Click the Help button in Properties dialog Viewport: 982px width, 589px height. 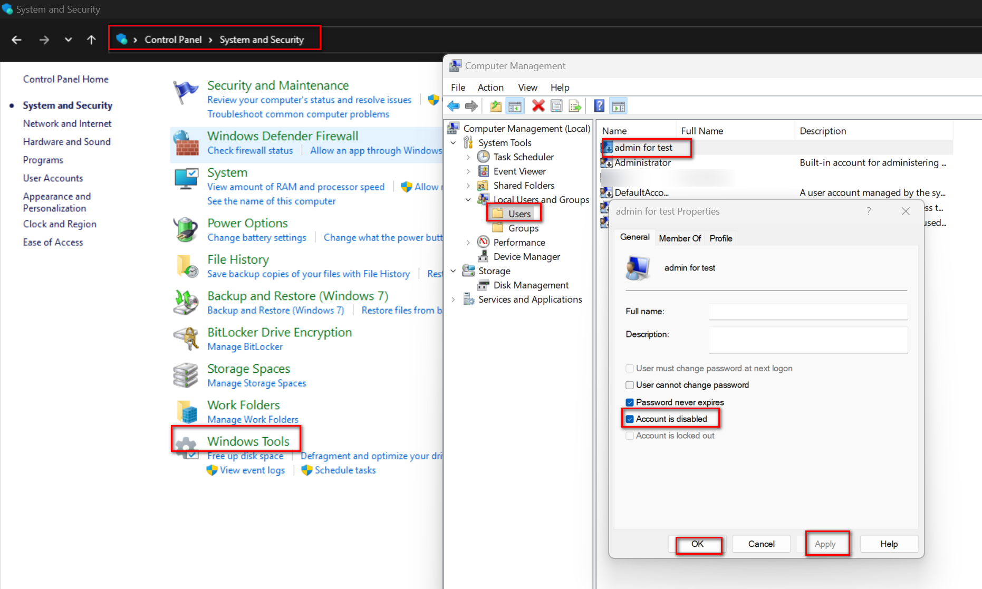pos(889,544)
